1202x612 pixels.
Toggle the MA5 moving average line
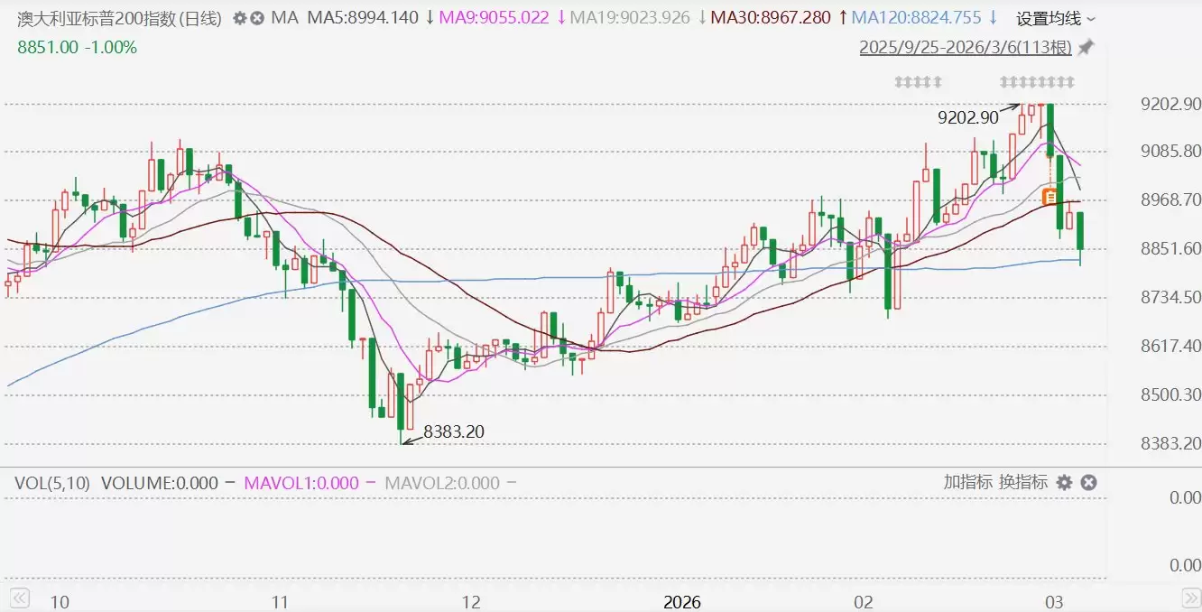(363, 18)
